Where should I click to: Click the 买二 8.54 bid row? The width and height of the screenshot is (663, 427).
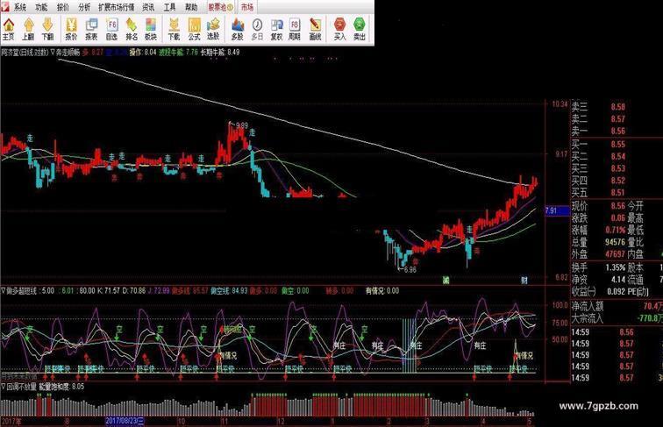click(x=599, y=156)
